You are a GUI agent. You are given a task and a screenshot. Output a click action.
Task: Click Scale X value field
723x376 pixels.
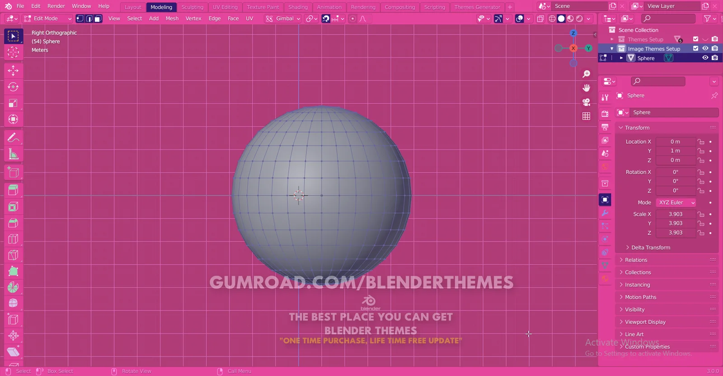coord(676,214)
